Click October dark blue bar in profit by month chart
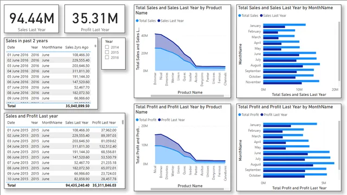This screenshot has height=195, width=347. point(284,177)
